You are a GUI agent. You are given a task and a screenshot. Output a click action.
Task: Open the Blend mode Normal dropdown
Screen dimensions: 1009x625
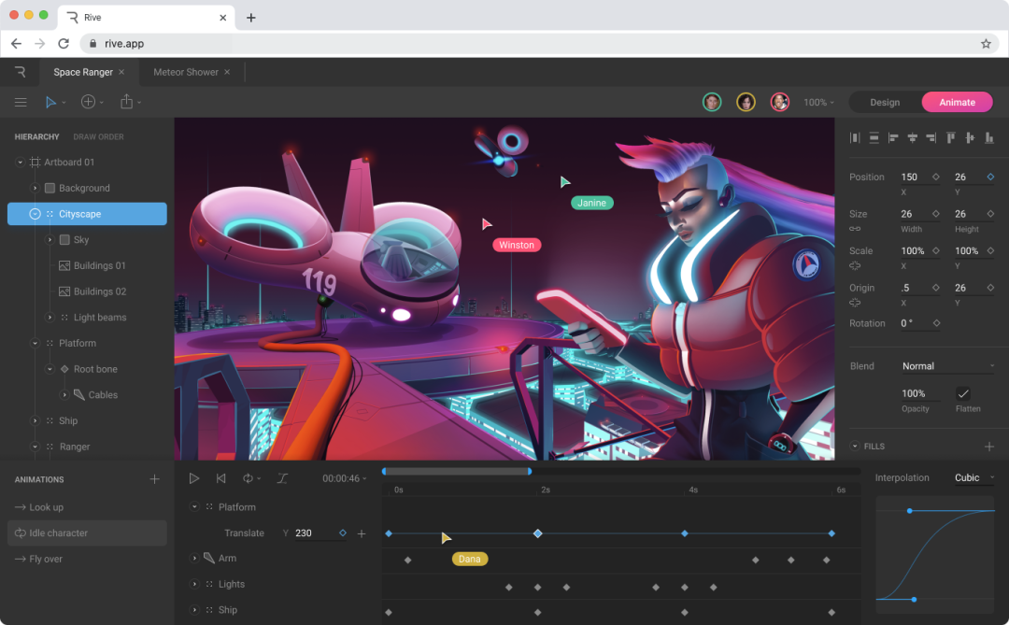[x=946, y=366]
